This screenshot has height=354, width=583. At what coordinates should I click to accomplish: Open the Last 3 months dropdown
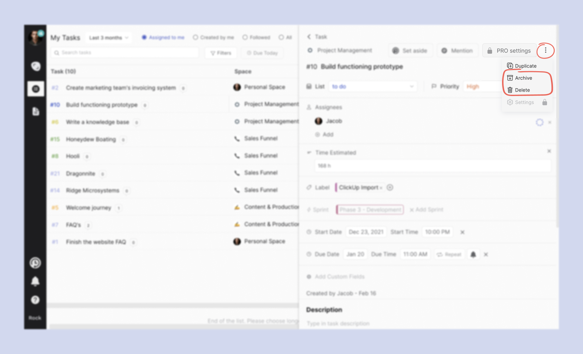click(x=108, y=38)
